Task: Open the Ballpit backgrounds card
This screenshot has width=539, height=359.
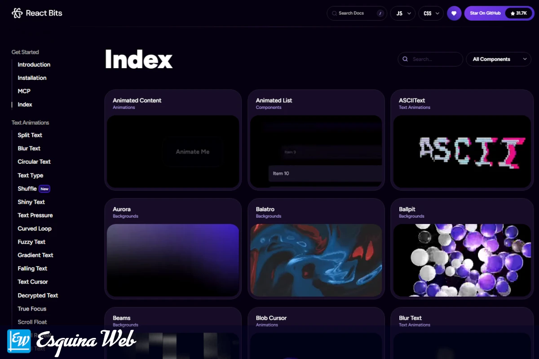Action: pos(462,259)
